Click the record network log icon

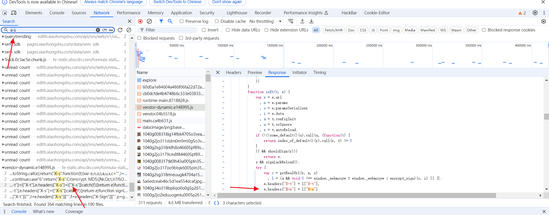tap(140, 21)
